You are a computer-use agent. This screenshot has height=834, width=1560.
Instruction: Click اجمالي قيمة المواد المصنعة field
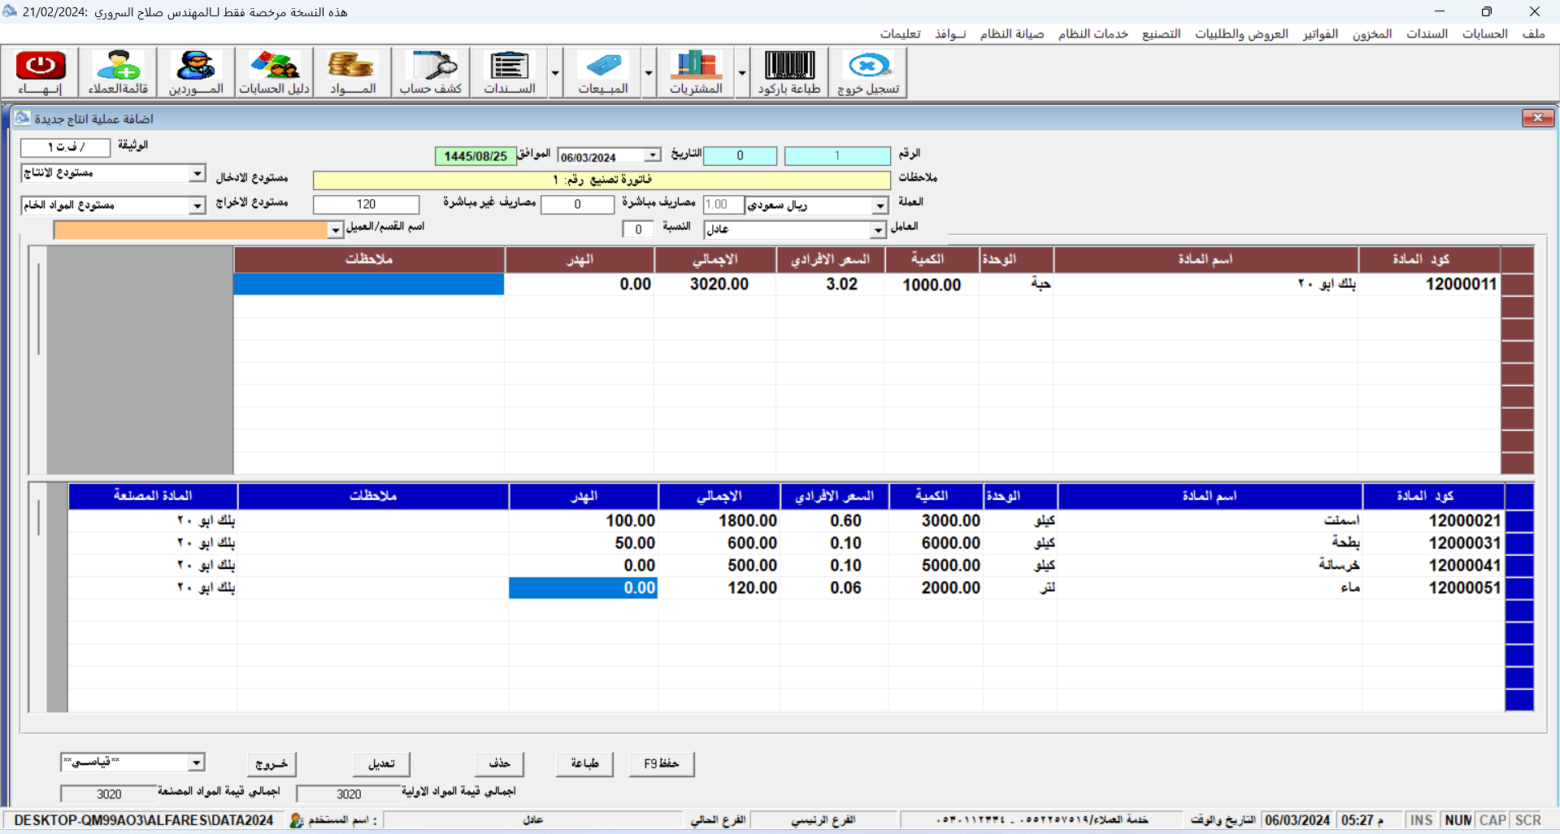coord(108,794)
